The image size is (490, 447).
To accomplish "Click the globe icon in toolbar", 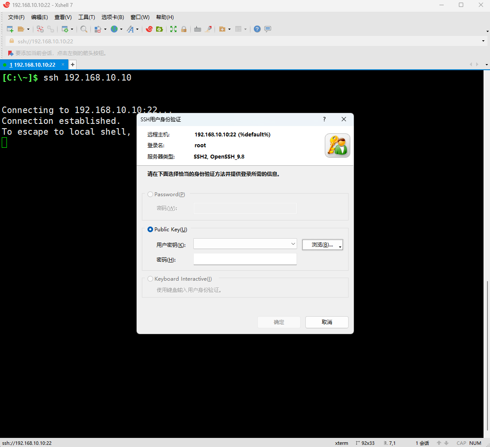I will [114, 29].
